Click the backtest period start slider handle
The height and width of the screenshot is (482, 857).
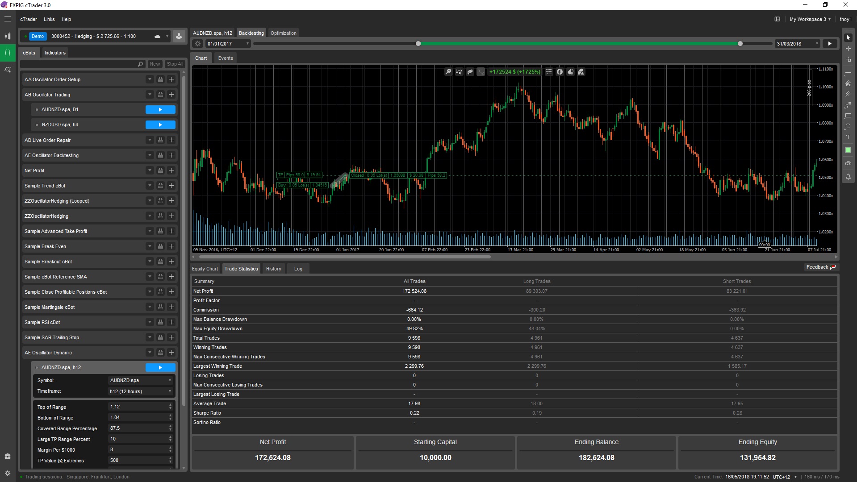tap(418, 44)
